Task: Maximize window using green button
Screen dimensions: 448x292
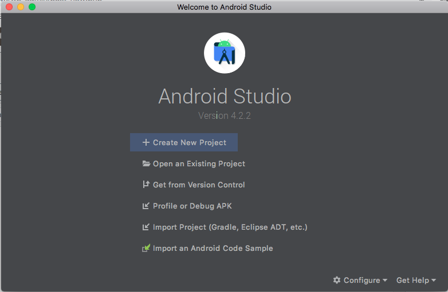Action: pyautogui.click(x=32, y=7)
